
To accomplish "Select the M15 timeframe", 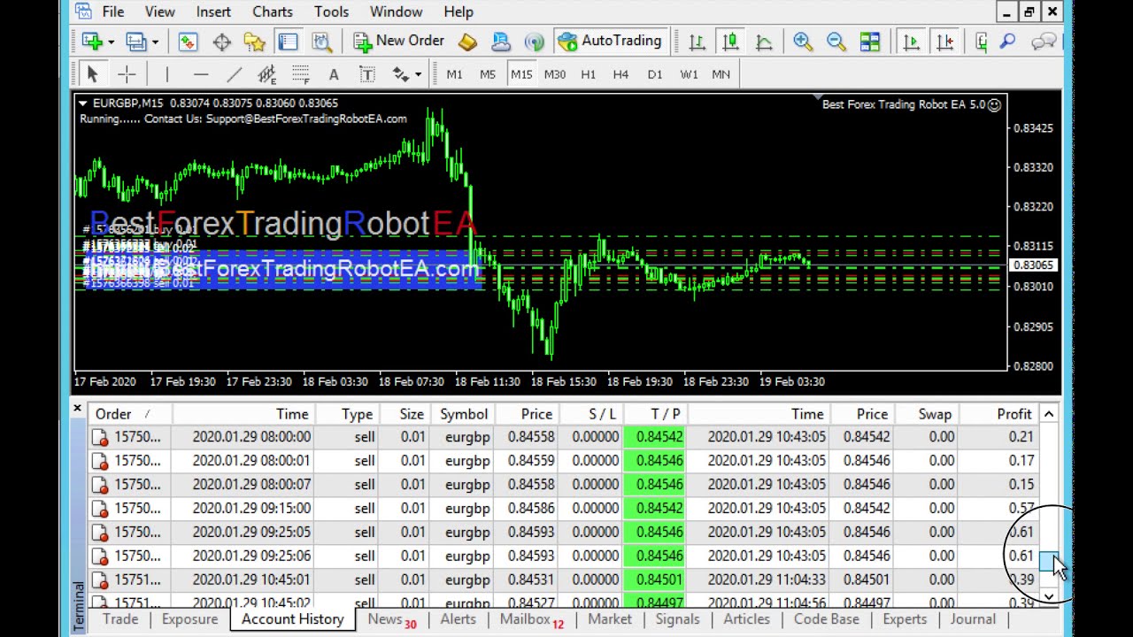I will (521, 74).
